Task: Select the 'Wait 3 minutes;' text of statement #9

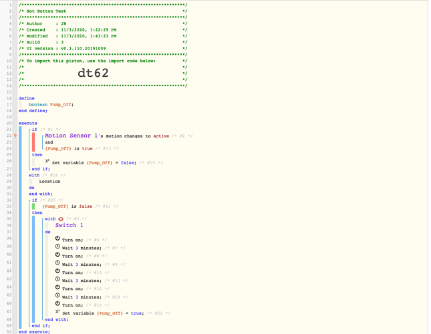Action: (x=82, y=265)
